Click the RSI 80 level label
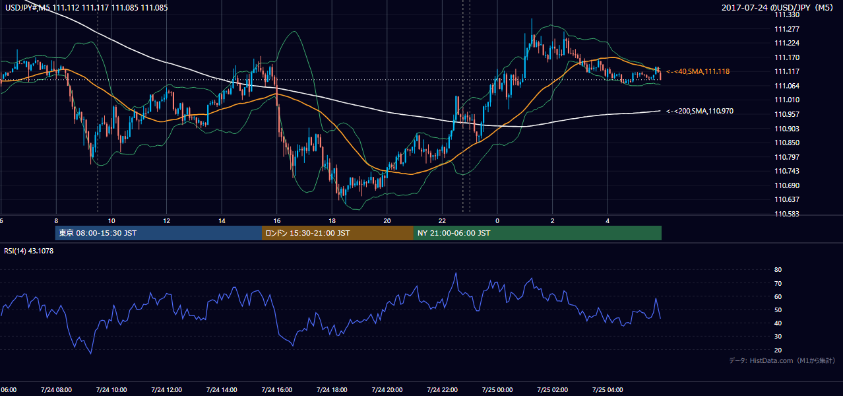 tap(778, 270)
